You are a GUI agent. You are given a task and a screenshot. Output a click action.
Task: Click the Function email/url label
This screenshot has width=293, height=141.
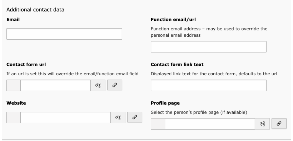click(173, 20)
